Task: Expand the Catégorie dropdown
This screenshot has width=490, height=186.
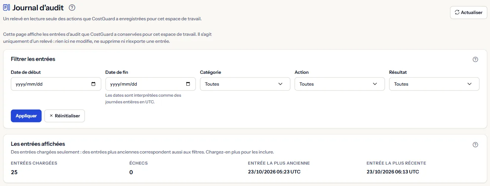Action: 245,84
